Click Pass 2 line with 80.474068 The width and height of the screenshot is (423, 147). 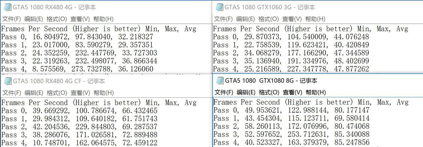tap(292, 126)
